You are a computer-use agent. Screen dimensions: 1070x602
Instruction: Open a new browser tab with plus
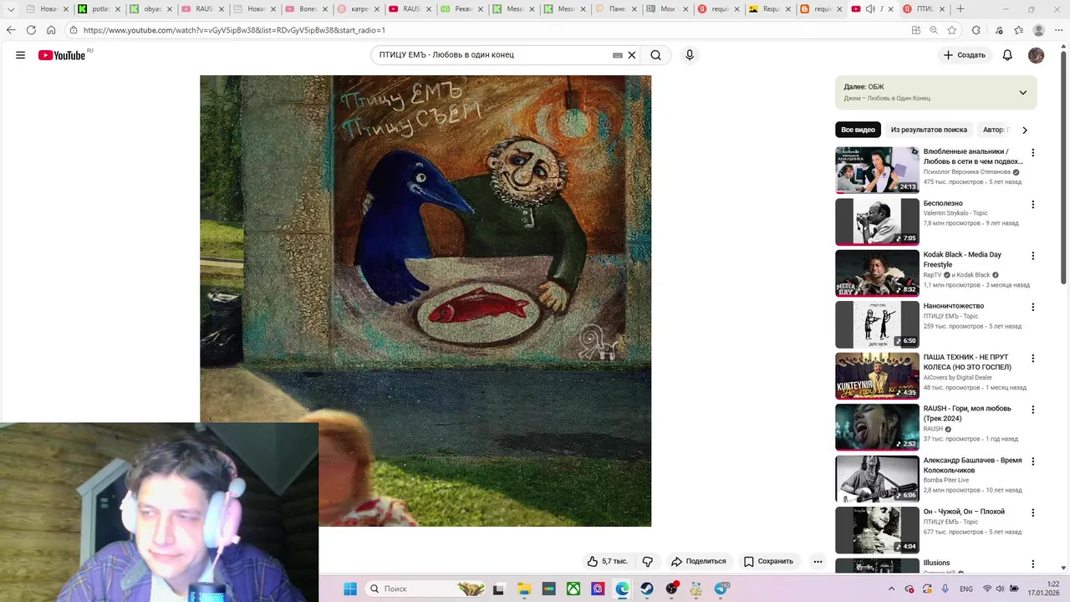pyautogui.click(x=960, y=9)
